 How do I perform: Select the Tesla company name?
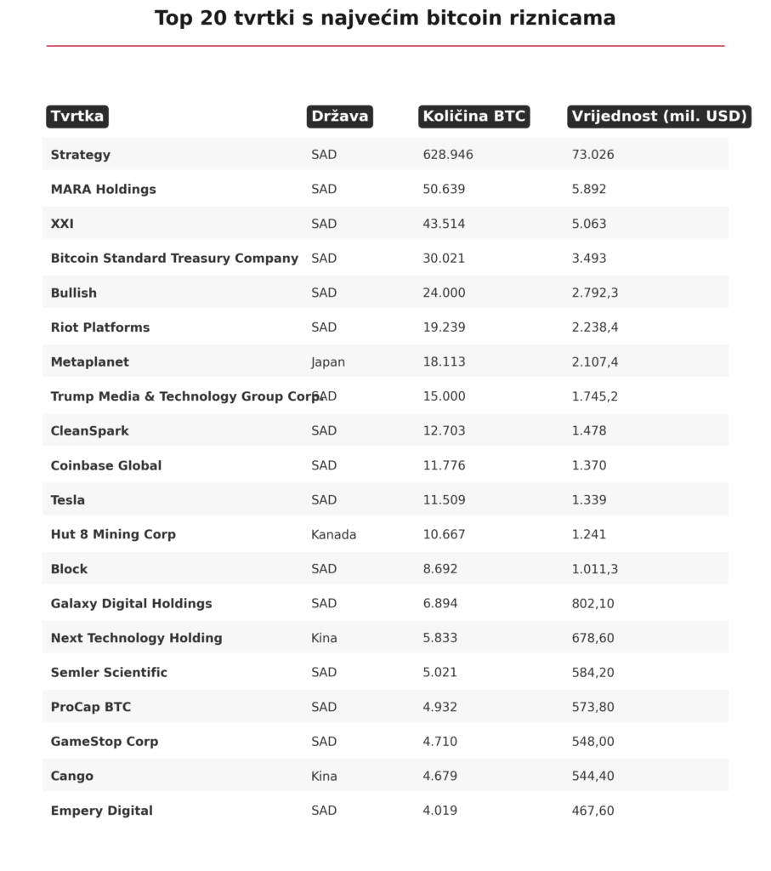[68, 500]
